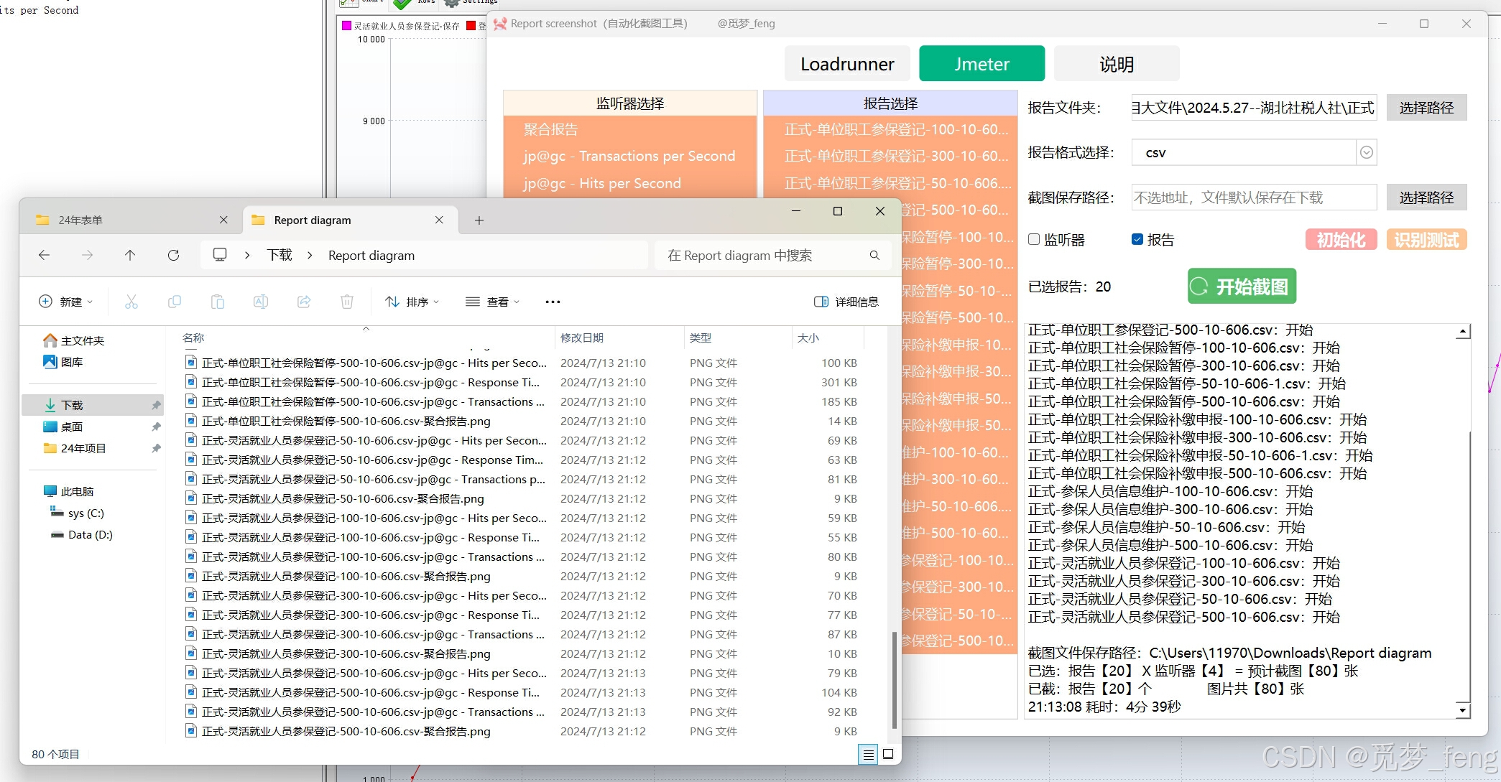This screenshot has width=1501, height=782.
Task: Click the 初始化 button
Action: 1340,239
